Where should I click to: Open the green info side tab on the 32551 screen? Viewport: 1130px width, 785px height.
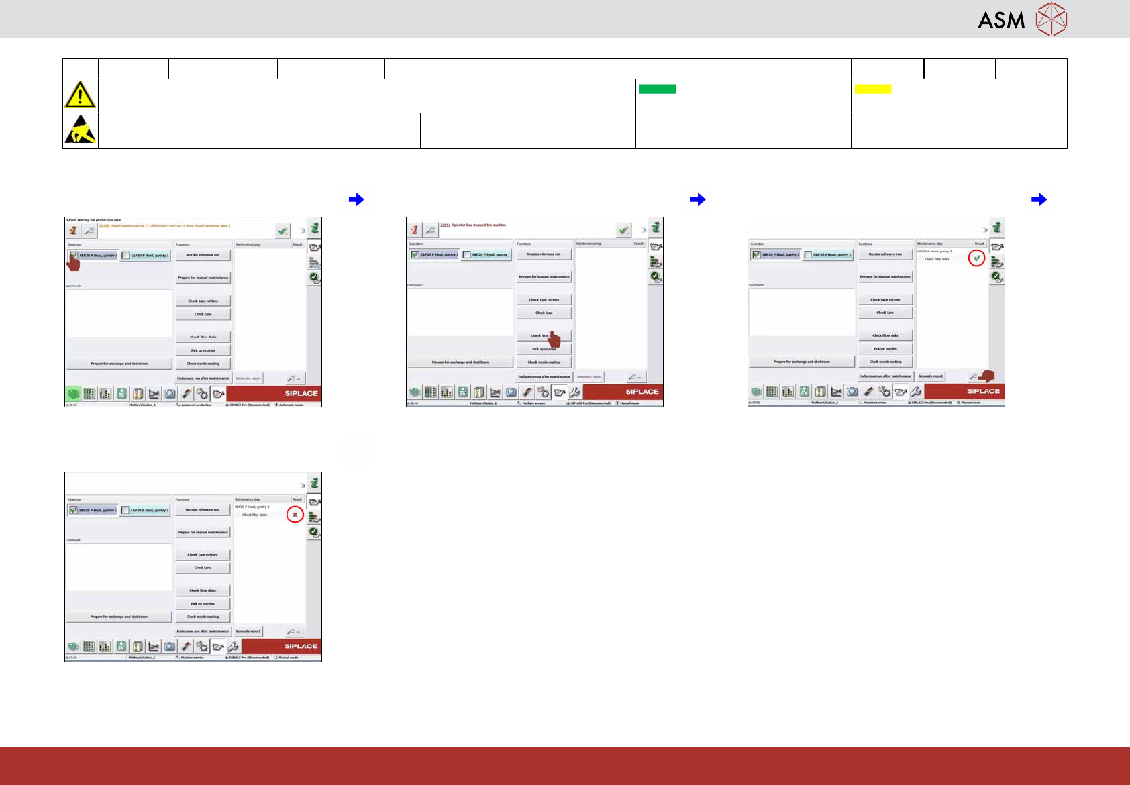coord(656,228)
